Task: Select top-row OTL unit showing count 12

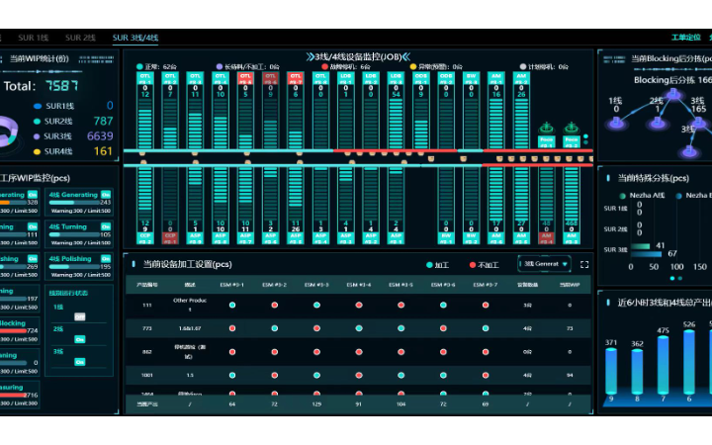Action: coord(144,110)
